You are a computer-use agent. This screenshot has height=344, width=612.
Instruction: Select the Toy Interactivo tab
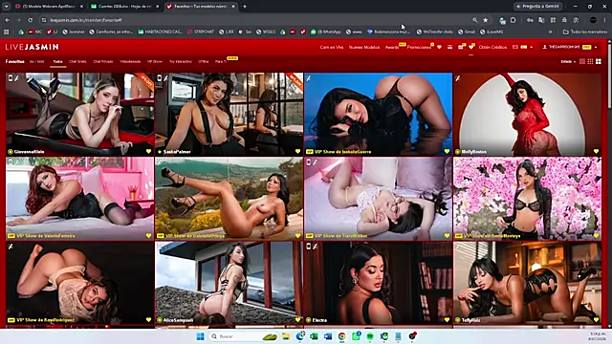click(x=181, y=61)
